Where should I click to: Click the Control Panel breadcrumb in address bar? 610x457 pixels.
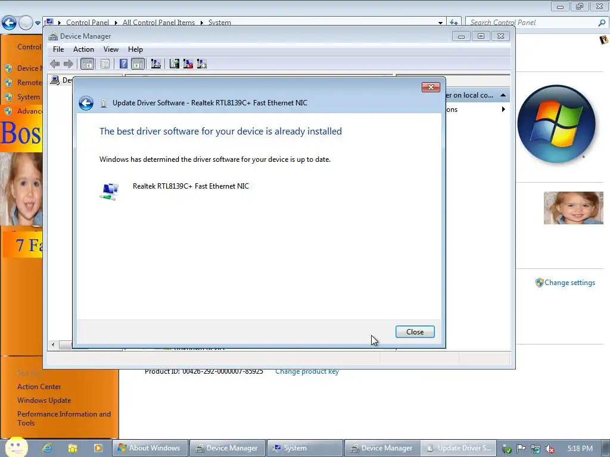click(x=88, y=23)
